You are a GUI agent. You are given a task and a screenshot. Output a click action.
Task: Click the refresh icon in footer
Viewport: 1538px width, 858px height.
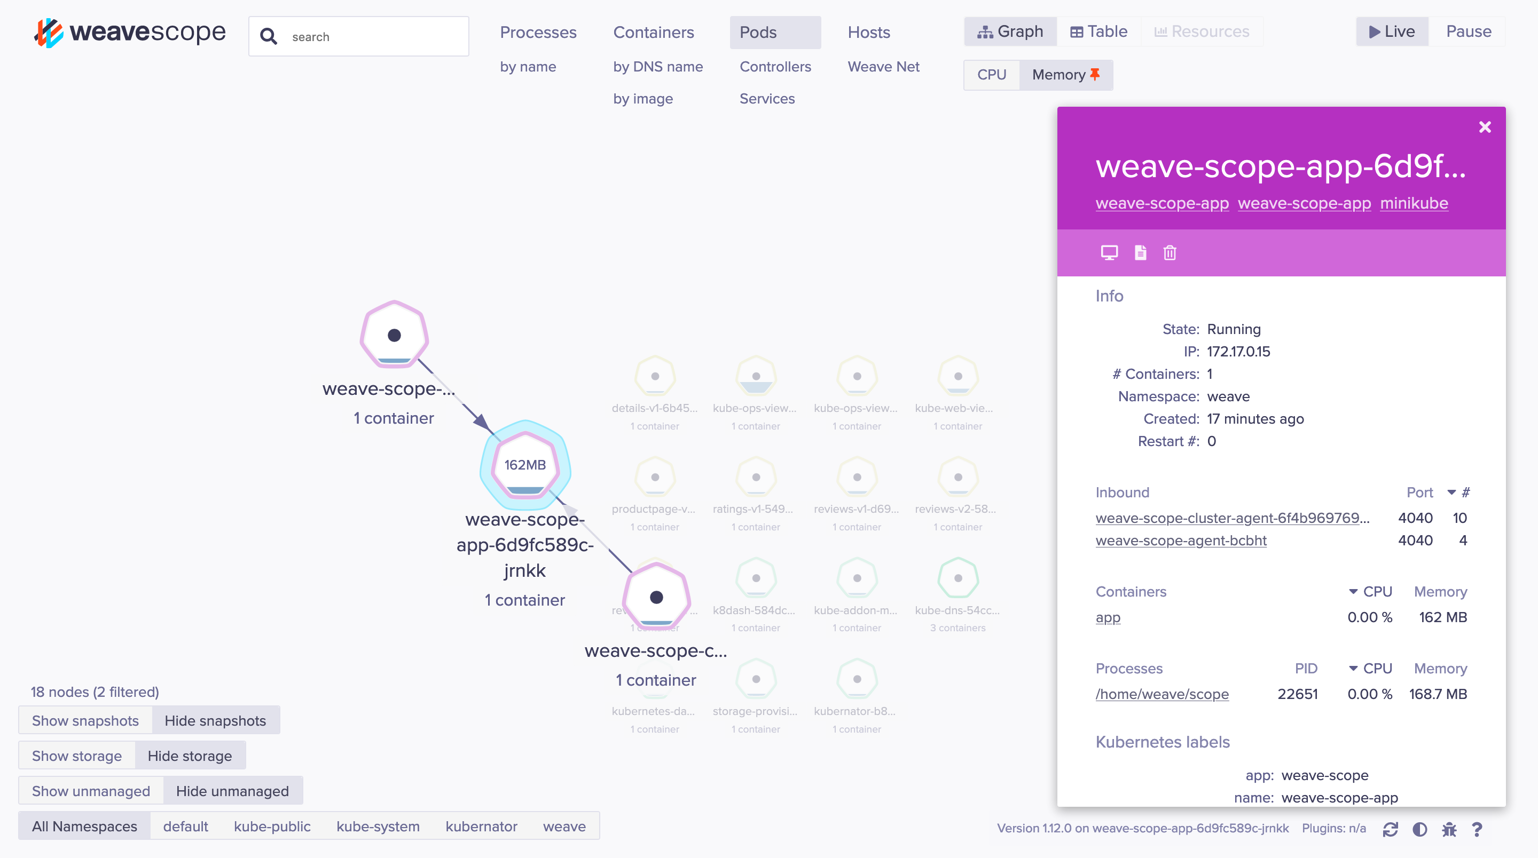pyautogui.click(x=1390, y=829)
